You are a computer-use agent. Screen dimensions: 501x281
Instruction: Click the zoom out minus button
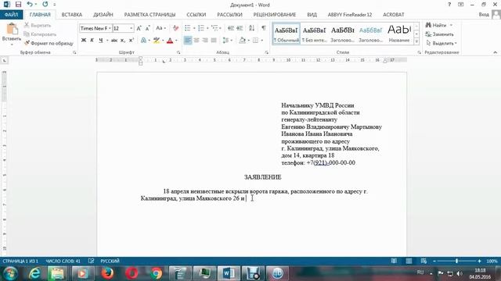[434, 261]
